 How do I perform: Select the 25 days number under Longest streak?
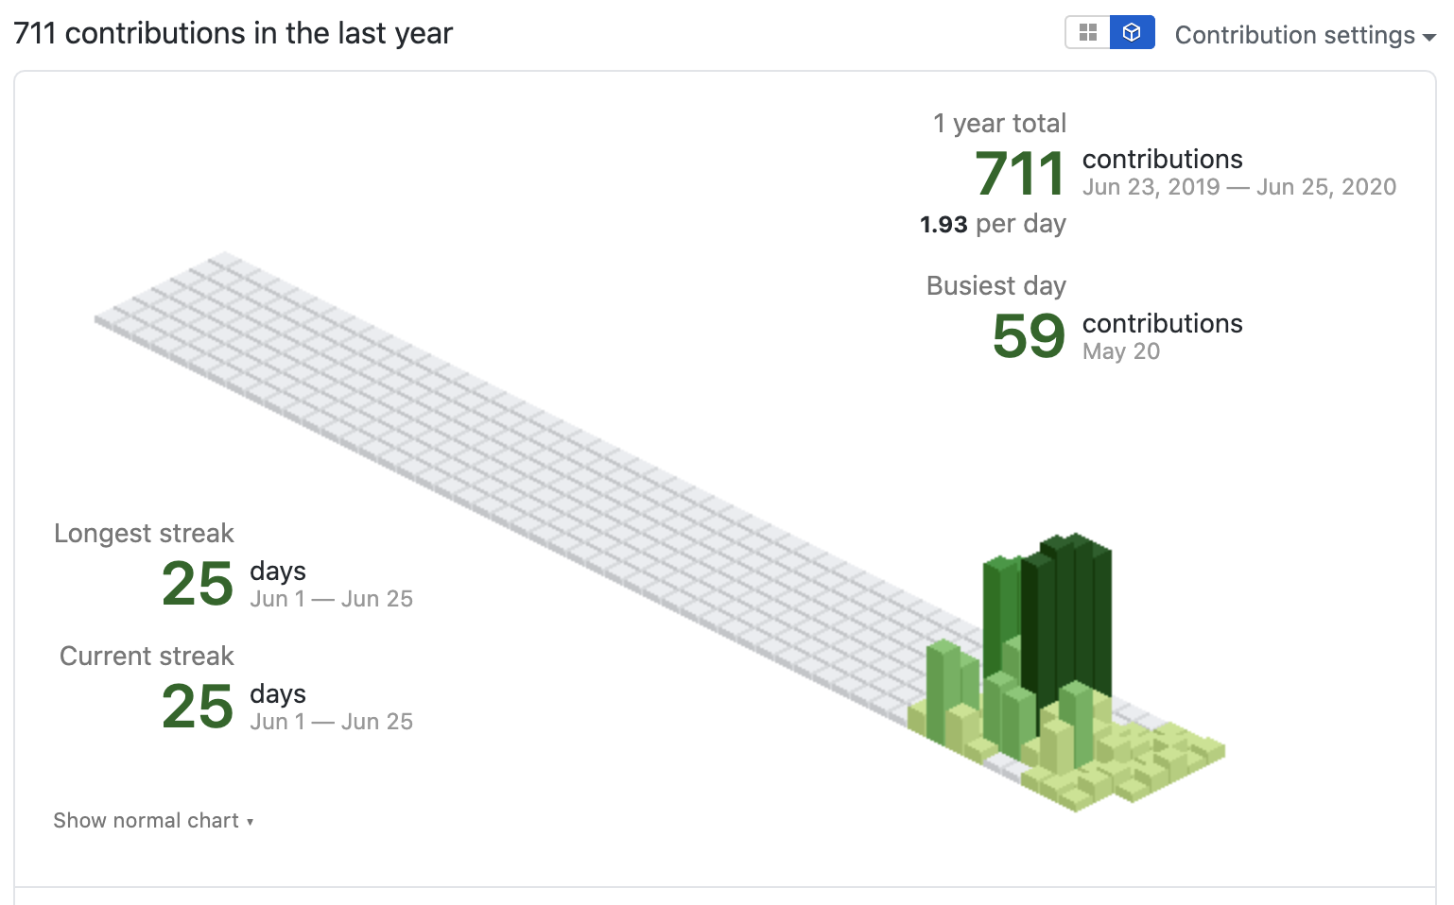click(198, 584)
